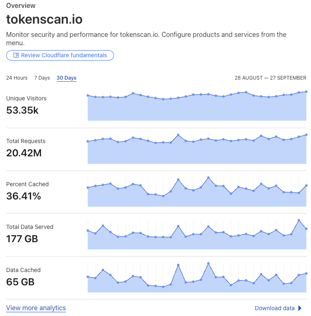This screenshot has height=316, width=311.
Task: Click the 28 August — 27 September date range
Action: pyautogui.click(x=270, y=78)
